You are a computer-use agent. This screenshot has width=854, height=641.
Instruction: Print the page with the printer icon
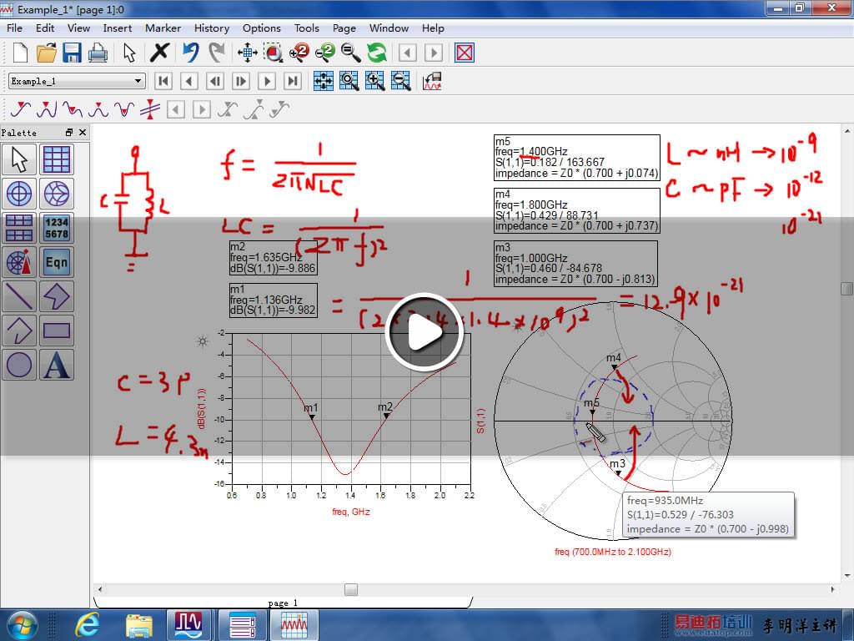coord(98,53)
